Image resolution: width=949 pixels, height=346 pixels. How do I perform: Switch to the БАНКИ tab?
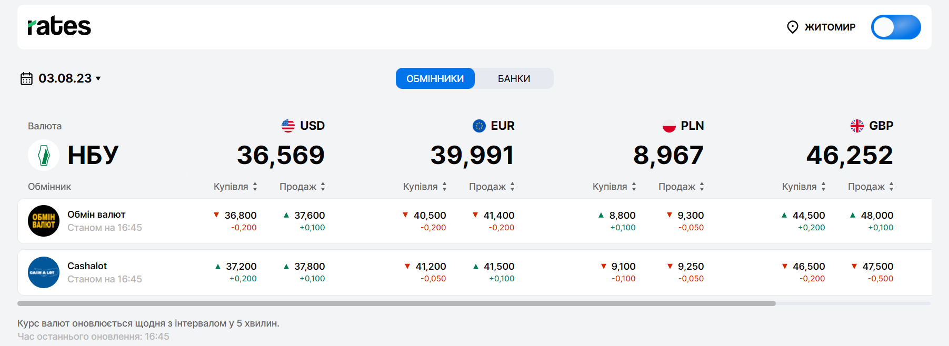click(514, 78)
